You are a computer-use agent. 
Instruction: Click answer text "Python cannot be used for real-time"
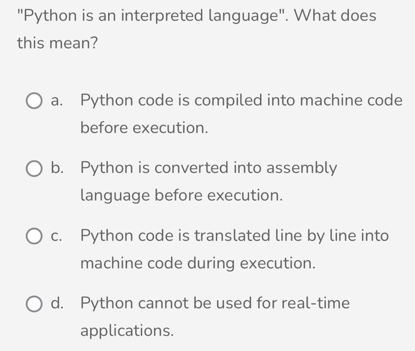pyautogui.click(x=215, y=303)
